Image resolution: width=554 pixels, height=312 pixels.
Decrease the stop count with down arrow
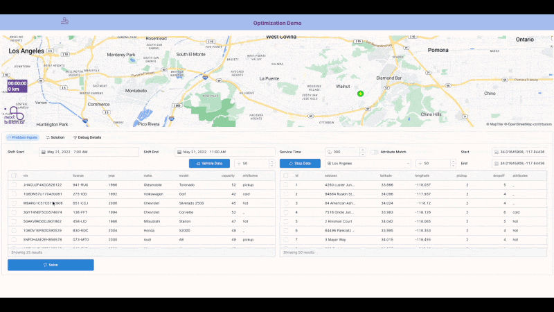point(453,166)
